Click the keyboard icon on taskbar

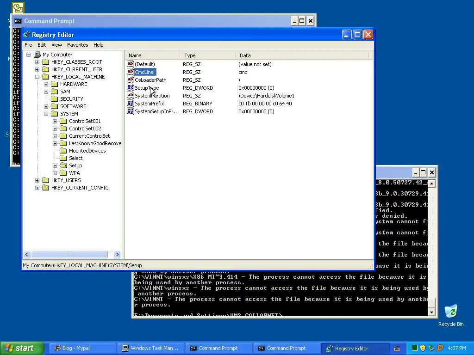coord(397,349)
